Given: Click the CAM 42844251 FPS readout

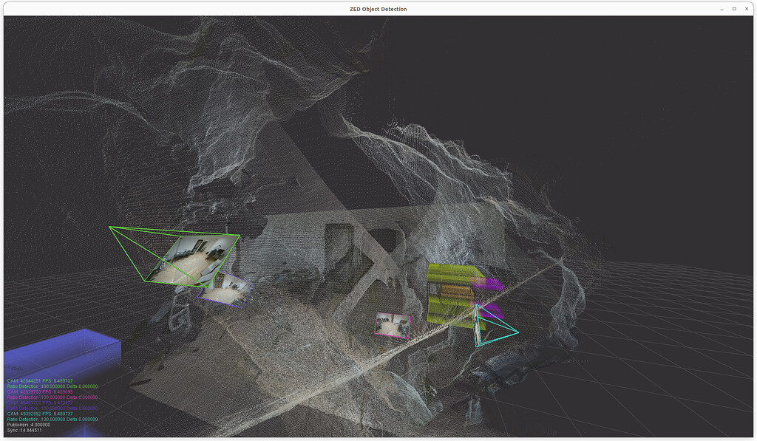Looking at the screenshot, I should pyautogui.click(x=41, y=382).
